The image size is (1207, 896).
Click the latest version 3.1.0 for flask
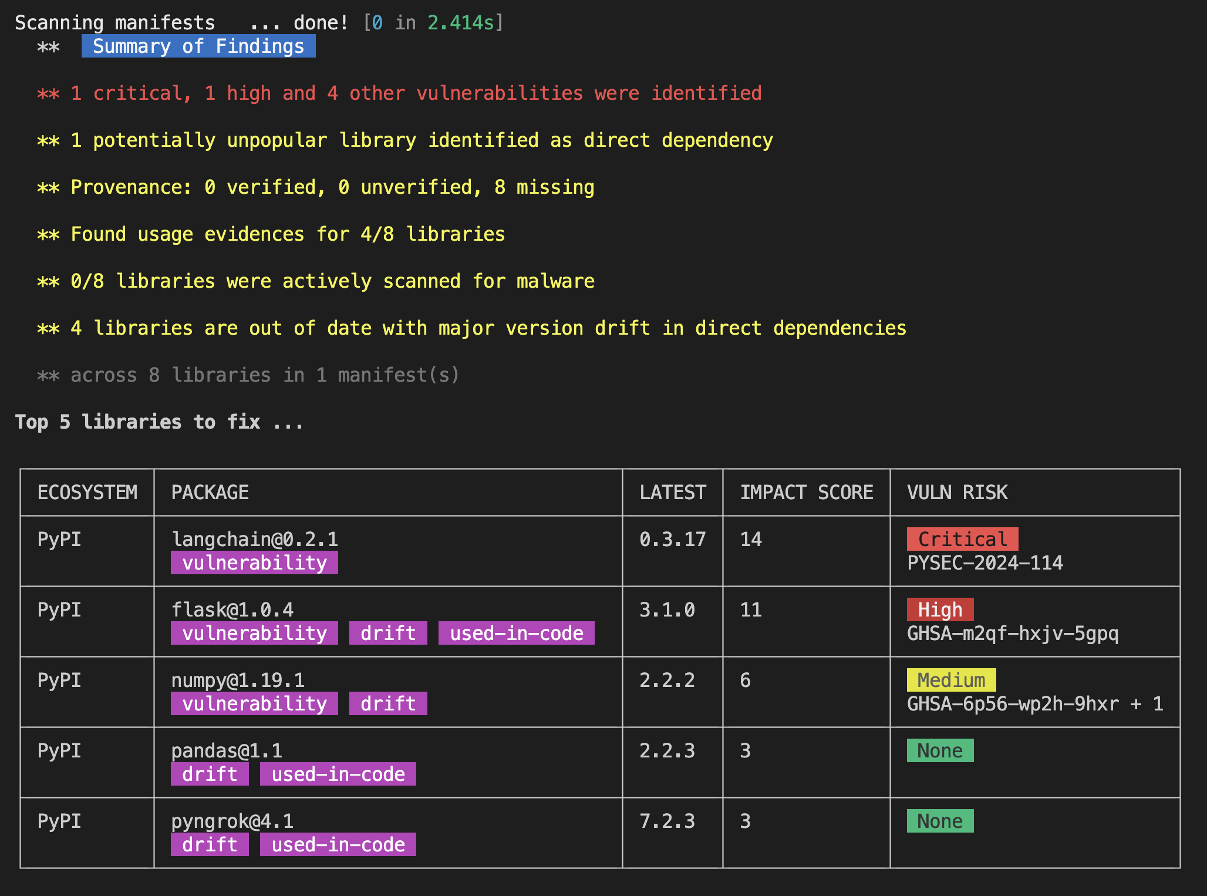[x=667, y=609]
